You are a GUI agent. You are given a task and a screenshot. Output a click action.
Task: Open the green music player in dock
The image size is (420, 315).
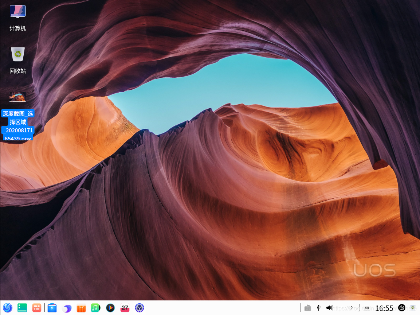pyautogui.click(x=96, y=308)
